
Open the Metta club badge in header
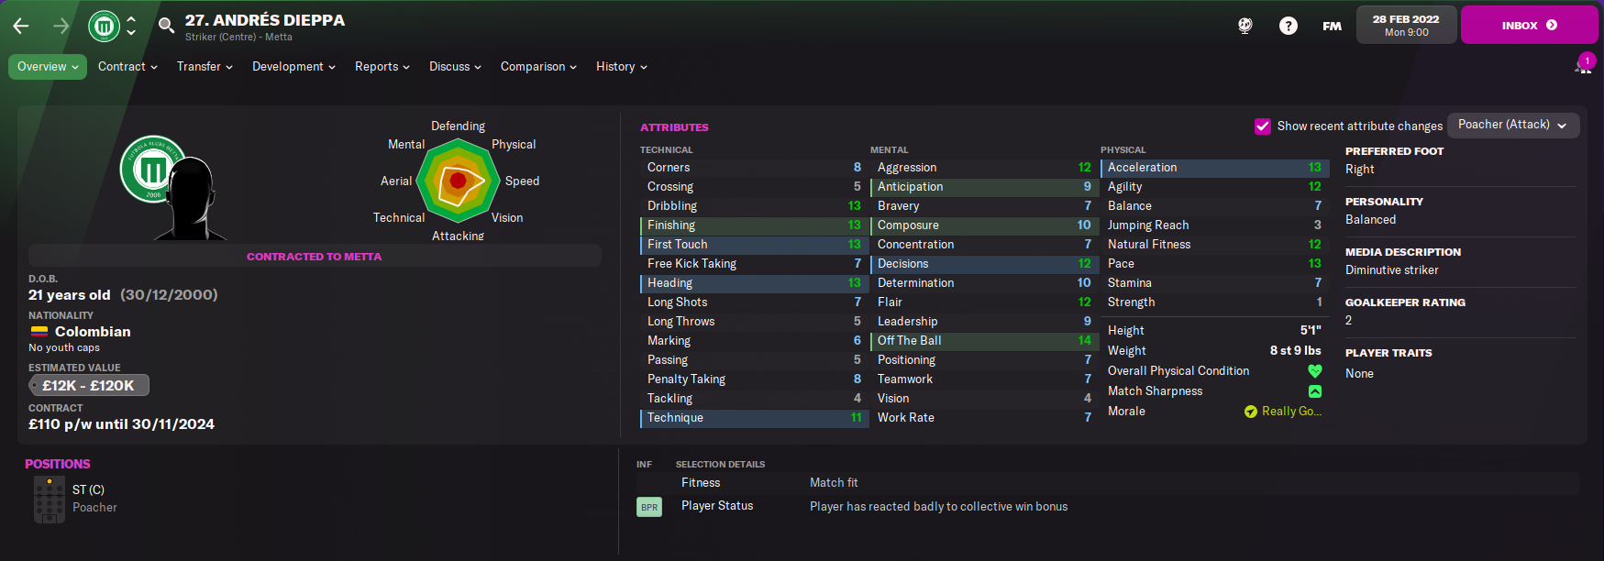pos(105,26)
